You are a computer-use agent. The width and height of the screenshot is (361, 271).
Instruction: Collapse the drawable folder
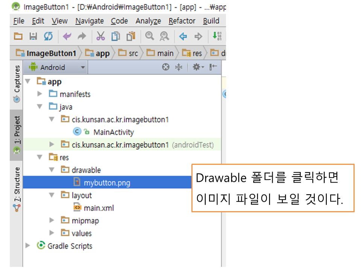pyautogui.click(x=52, y=170)
